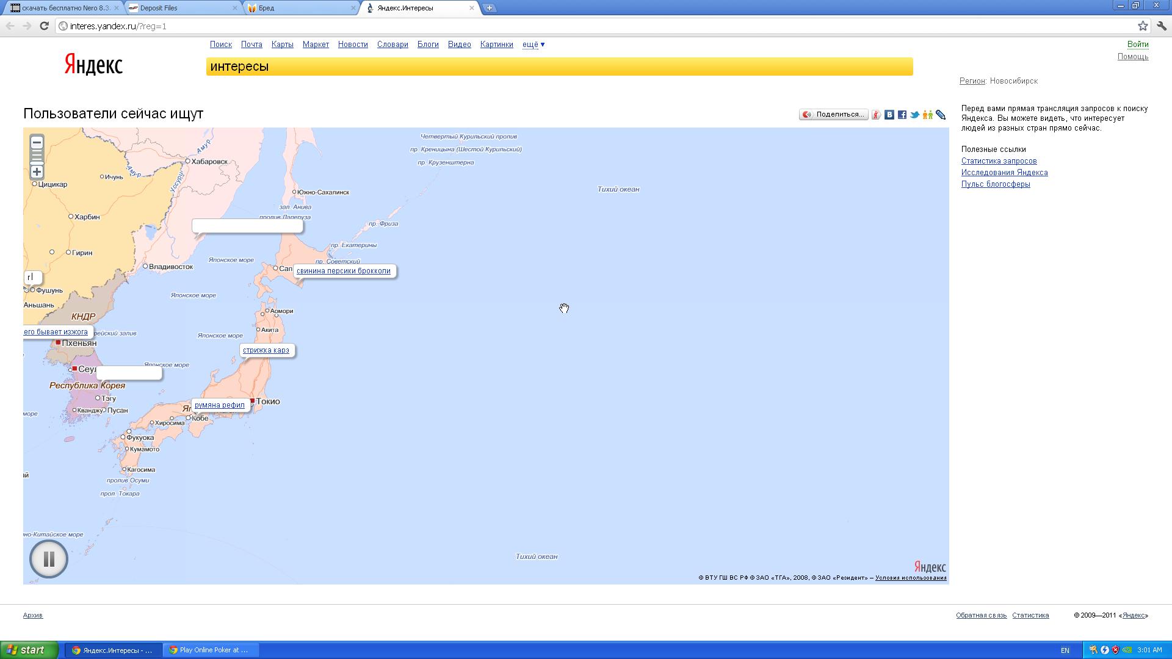This screenshot has height=659, width=1172.
Task: Share on Odnoklassniki people icon
Action: 928,115
